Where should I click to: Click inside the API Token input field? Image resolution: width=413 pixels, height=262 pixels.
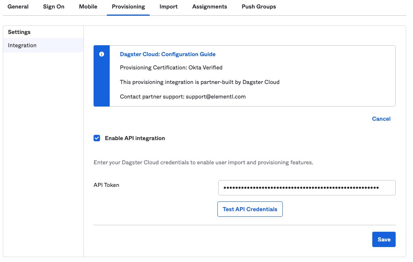pos(307,187)
